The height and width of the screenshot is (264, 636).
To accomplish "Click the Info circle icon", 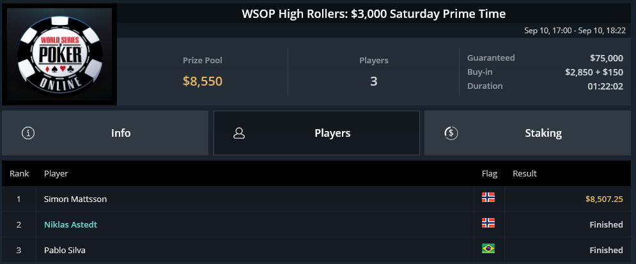I will (x=28, y=133).
